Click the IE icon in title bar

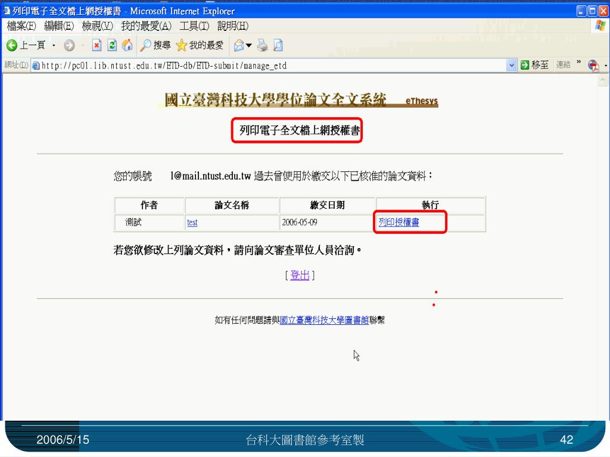(x=6, y=11)
